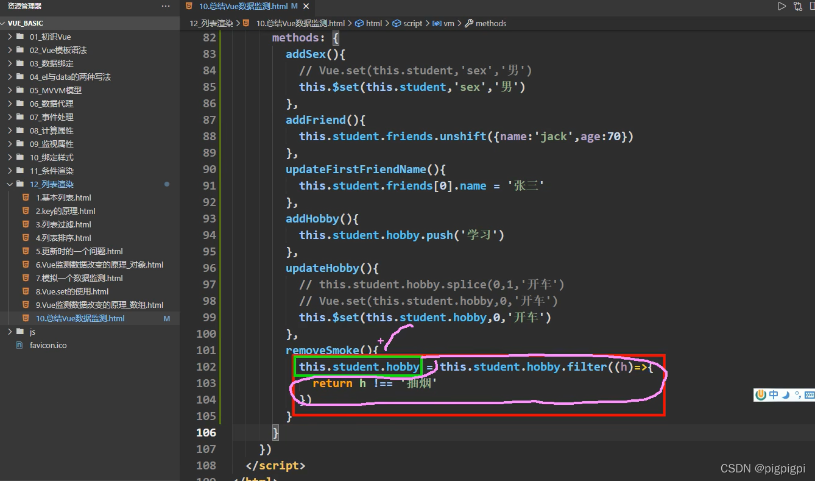Open file 7.模拟一个数据监测.html
The height and width of the screenshot is (481, 815).
pyautogui.click(x=90, y=278)
